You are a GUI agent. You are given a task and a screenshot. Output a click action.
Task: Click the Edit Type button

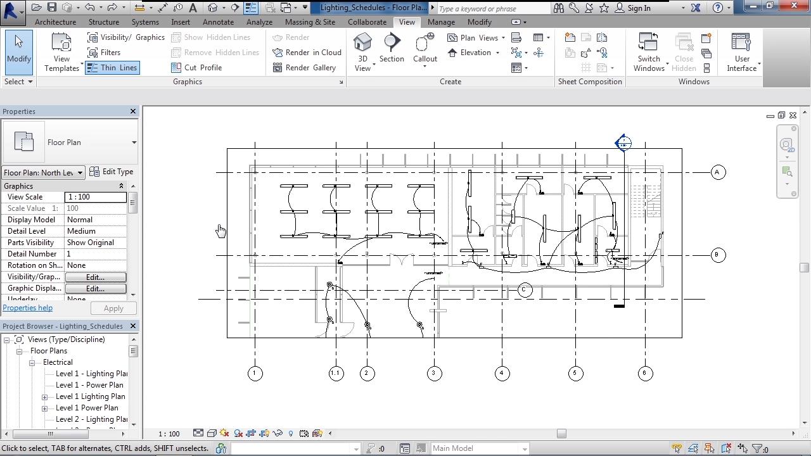click(112, 172)
